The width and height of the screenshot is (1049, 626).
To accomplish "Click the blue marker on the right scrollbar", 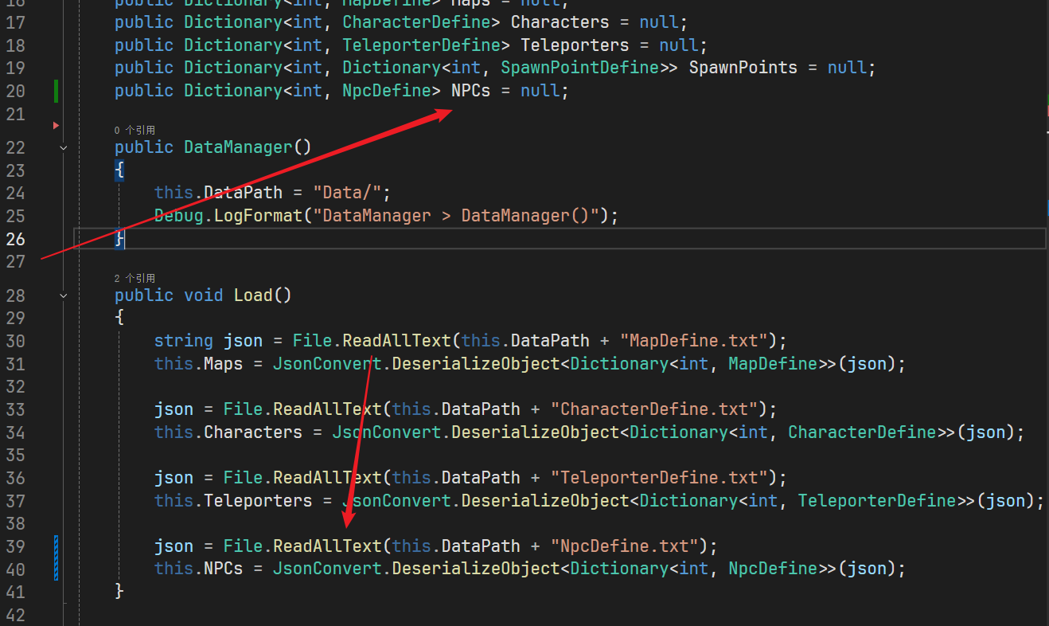I will tap(1047, 209).
